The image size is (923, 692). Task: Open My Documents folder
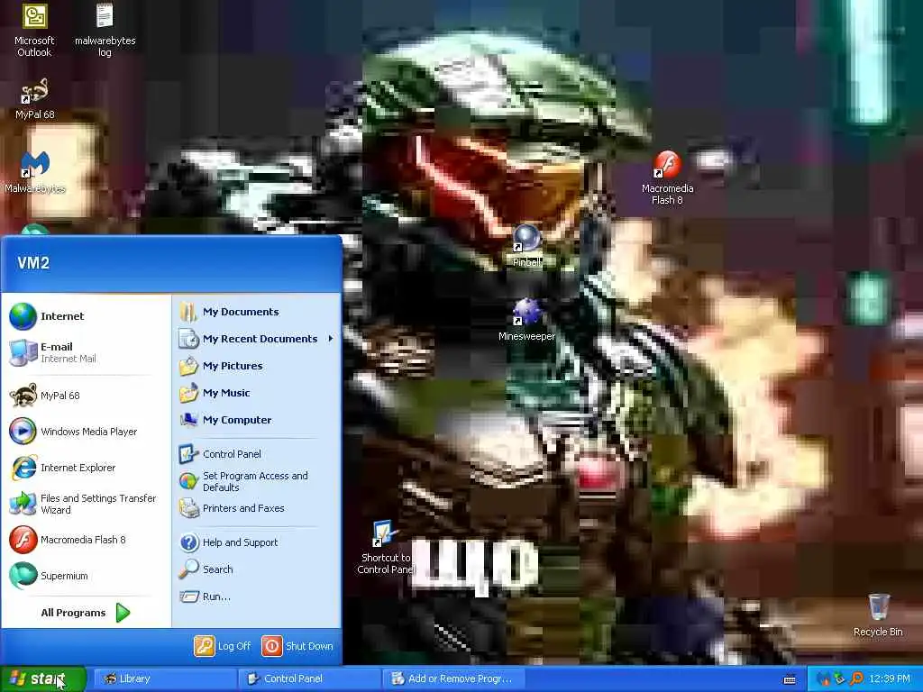(x=257, y=312)
